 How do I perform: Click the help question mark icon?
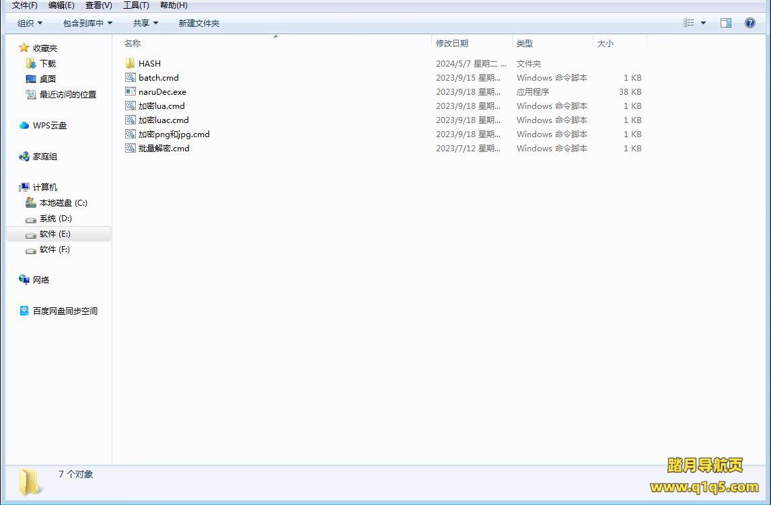click(x=750, y=23)
